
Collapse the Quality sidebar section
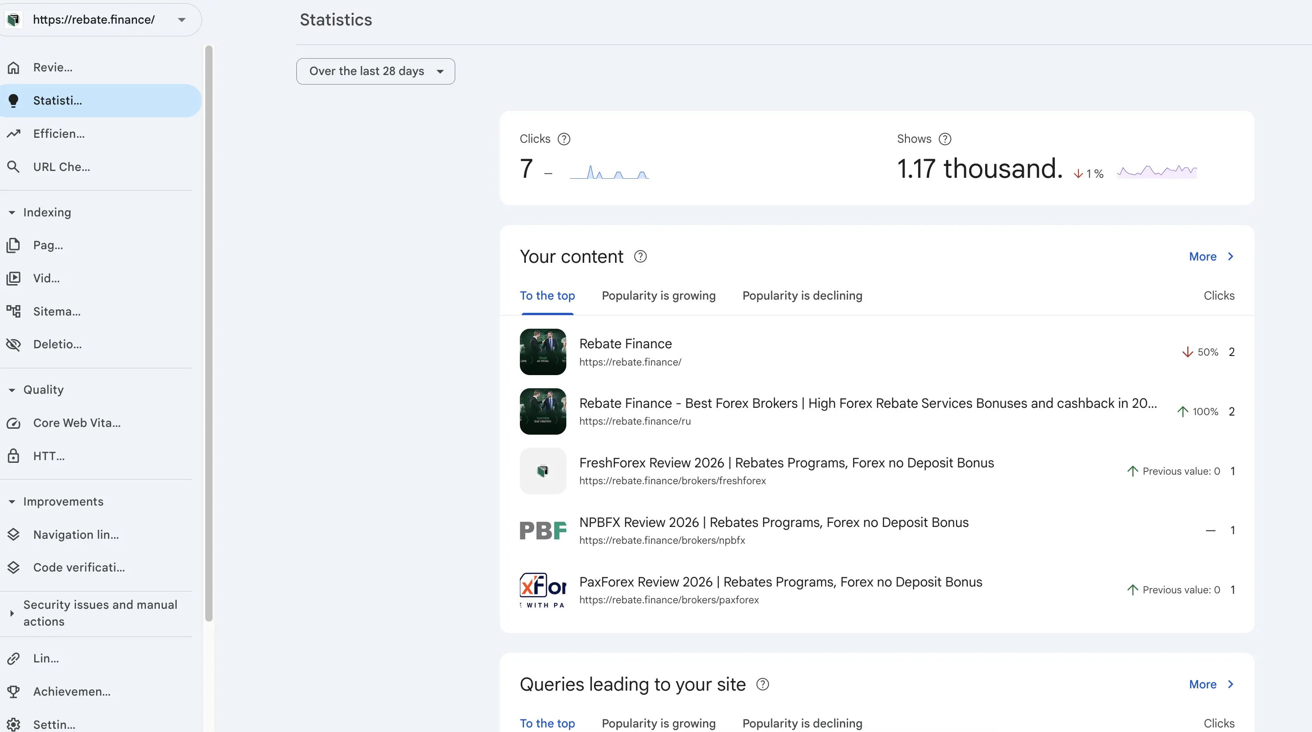(12, 390)
